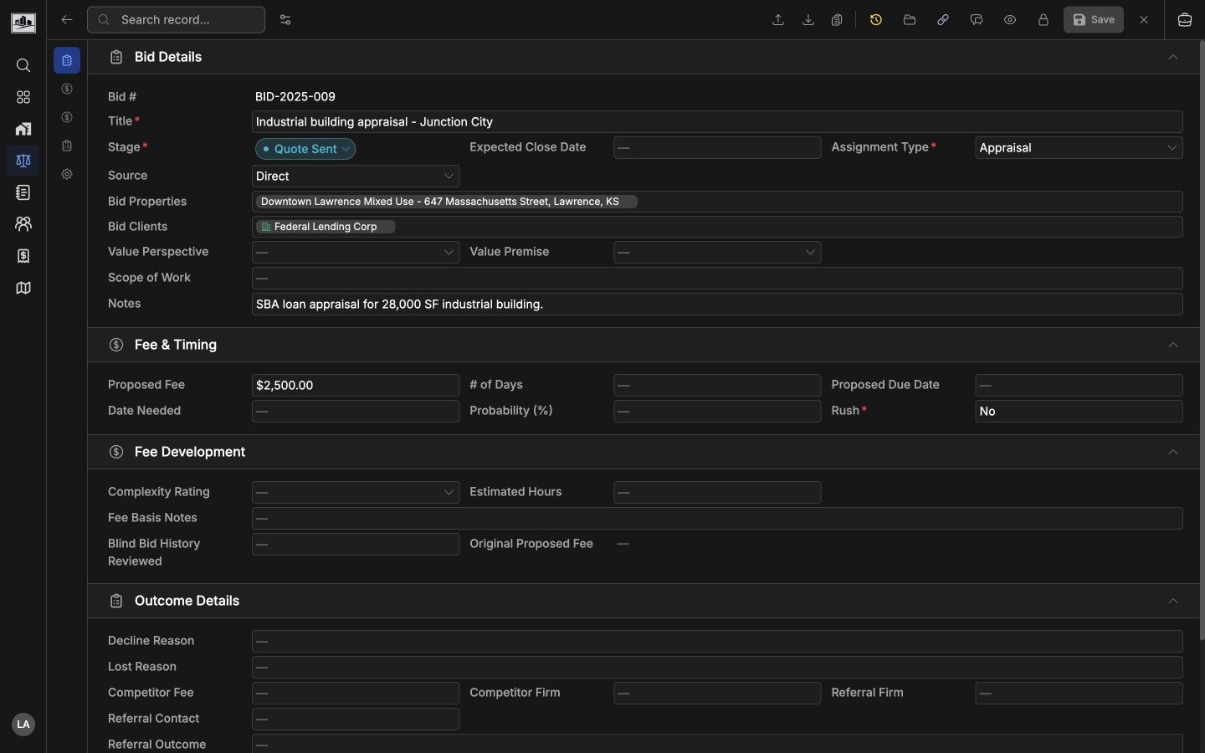The width and height of the screenshot is (1205, 753).
Task: Click the upload icon in top toolbar
Action: point(779,20)
